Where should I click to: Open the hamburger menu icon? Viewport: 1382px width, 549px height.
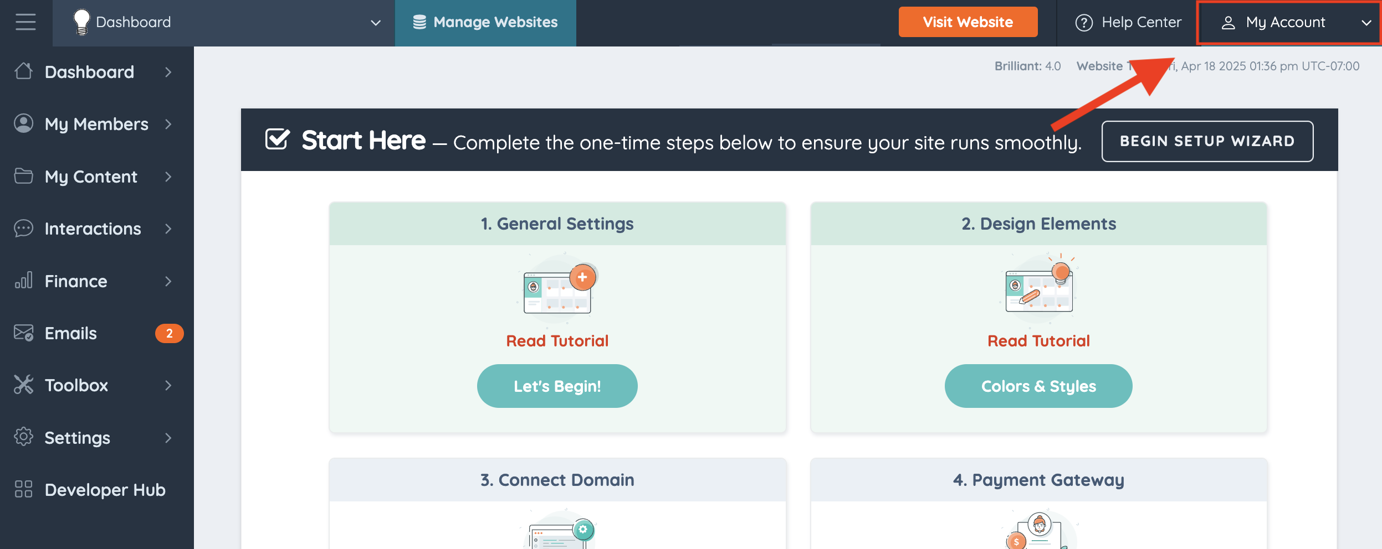click(x=25, y=22)
